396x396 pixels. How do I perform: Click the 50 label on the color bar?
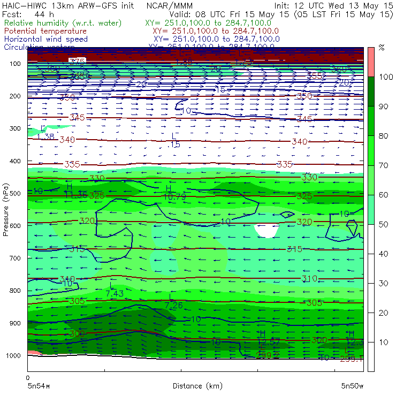point(383,225)
